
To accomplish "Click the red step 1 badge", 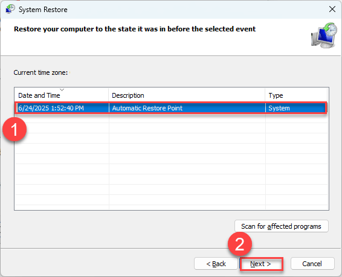I will click(x=15, y=129).
